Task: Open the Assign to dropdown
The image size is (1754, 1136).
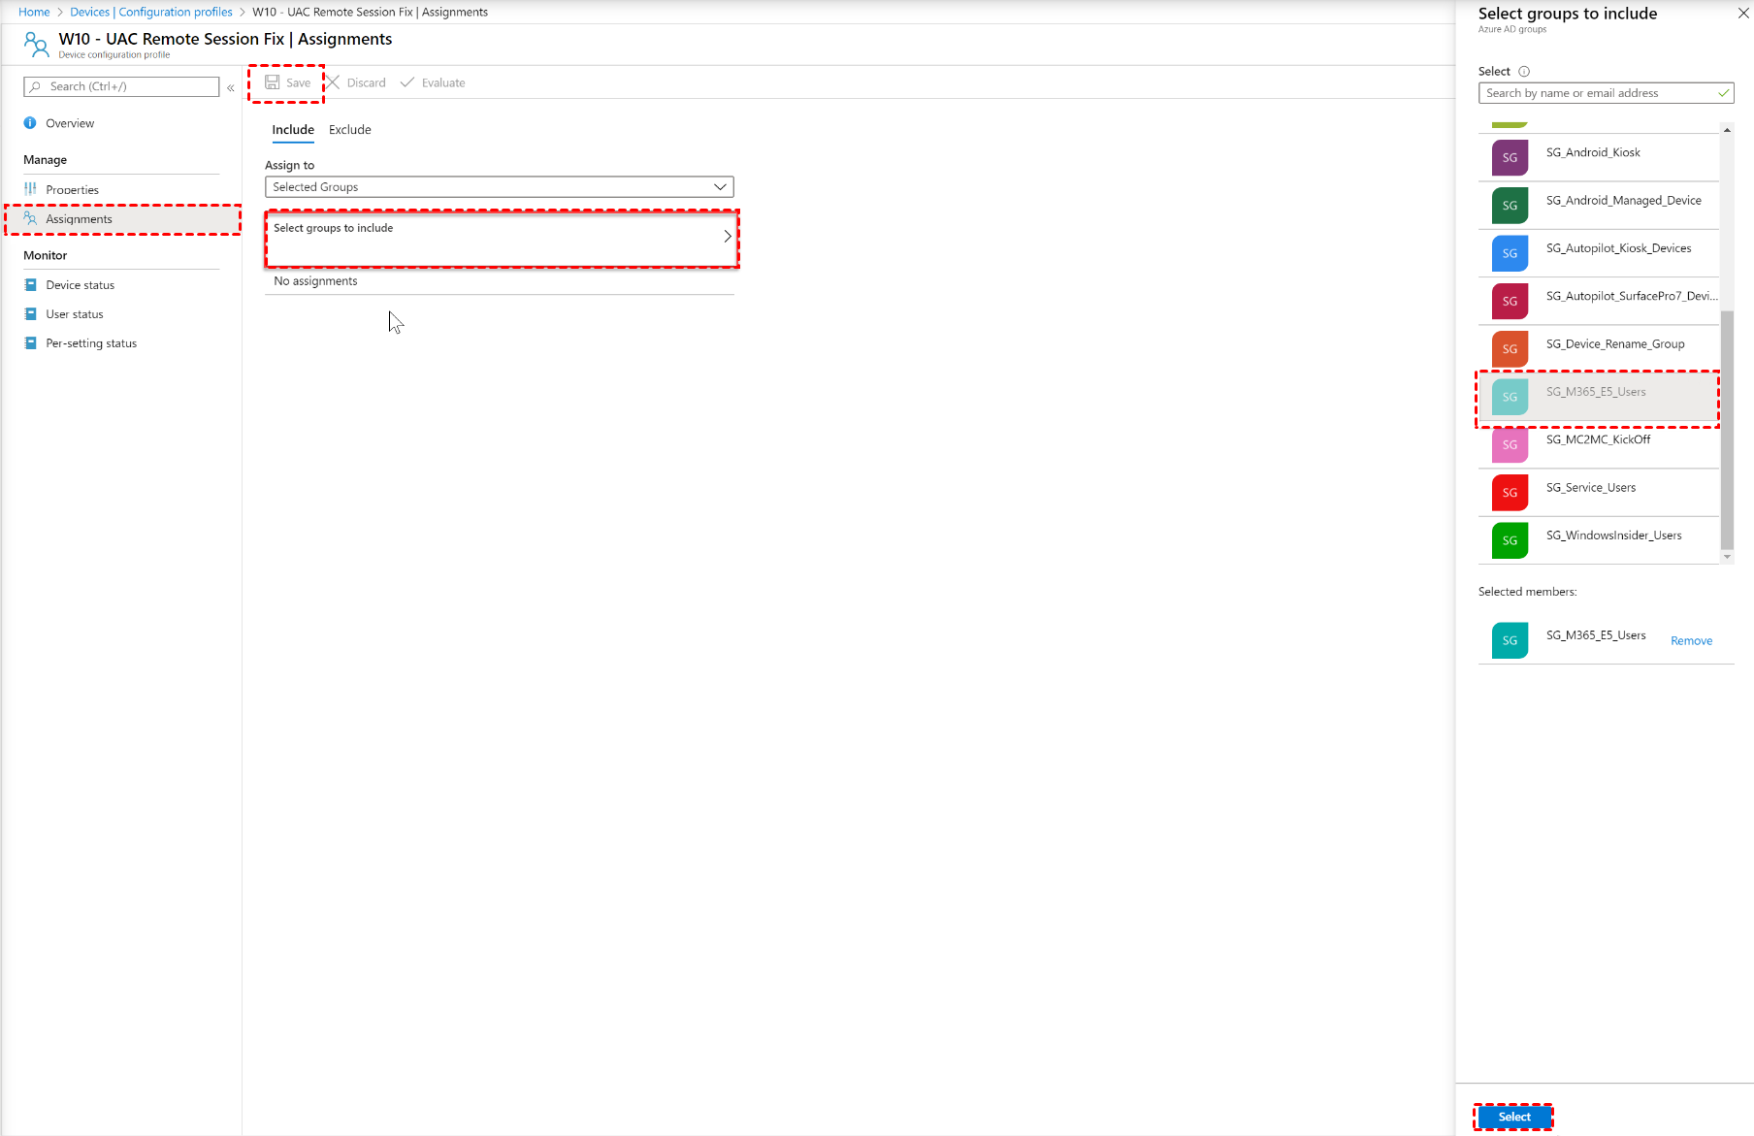Action: click(500, 187)
